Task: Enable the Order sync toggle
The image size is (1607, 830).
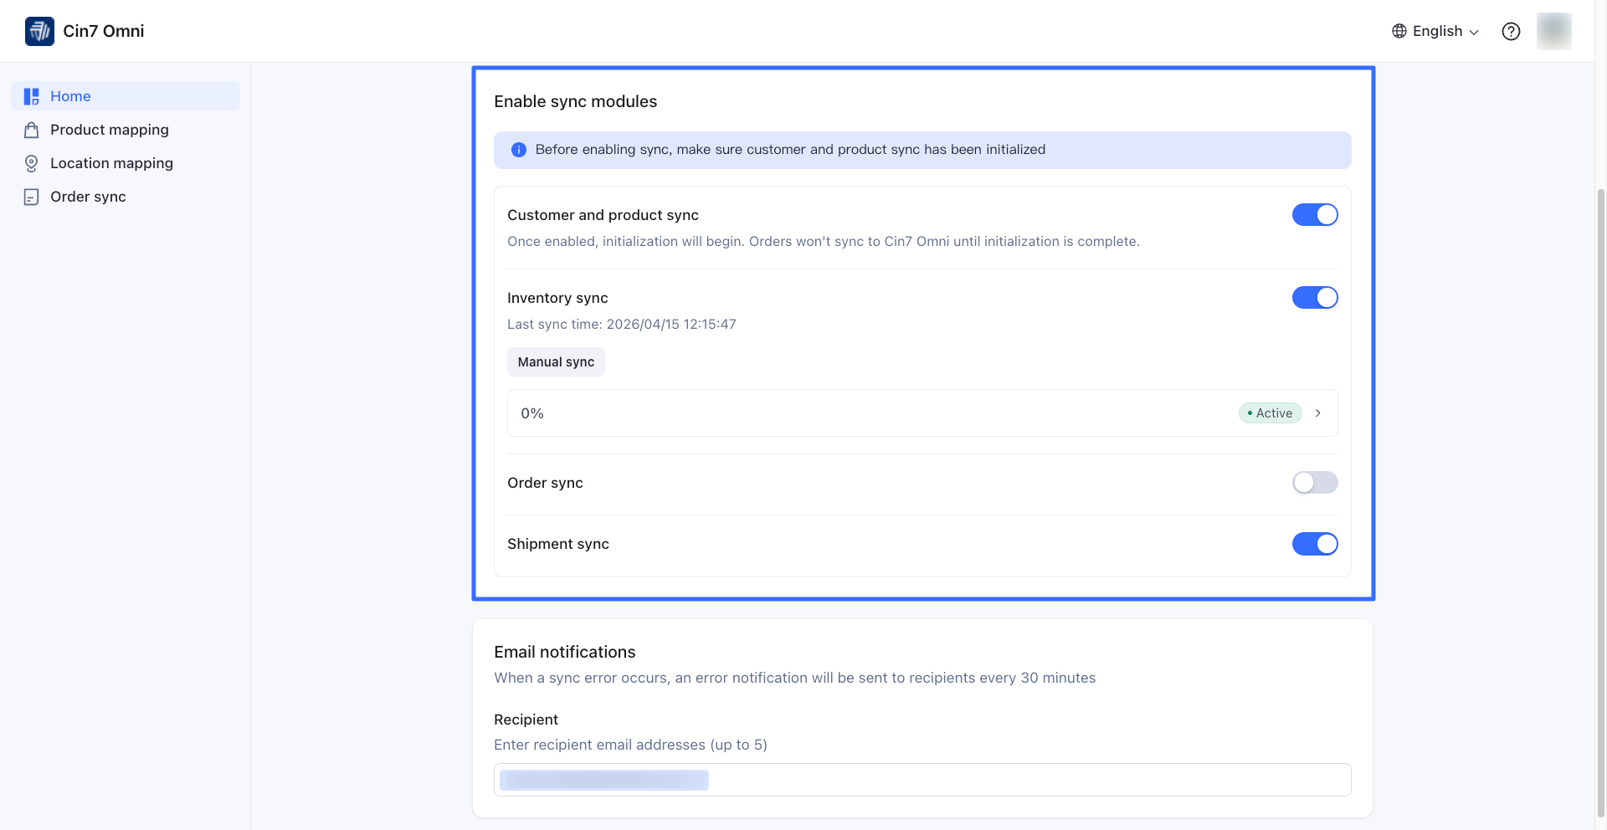Action: coord(1314,483)
